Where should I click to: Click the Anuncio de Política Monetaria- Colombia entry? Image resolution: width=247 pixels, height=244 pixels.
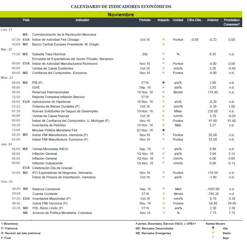62,213
